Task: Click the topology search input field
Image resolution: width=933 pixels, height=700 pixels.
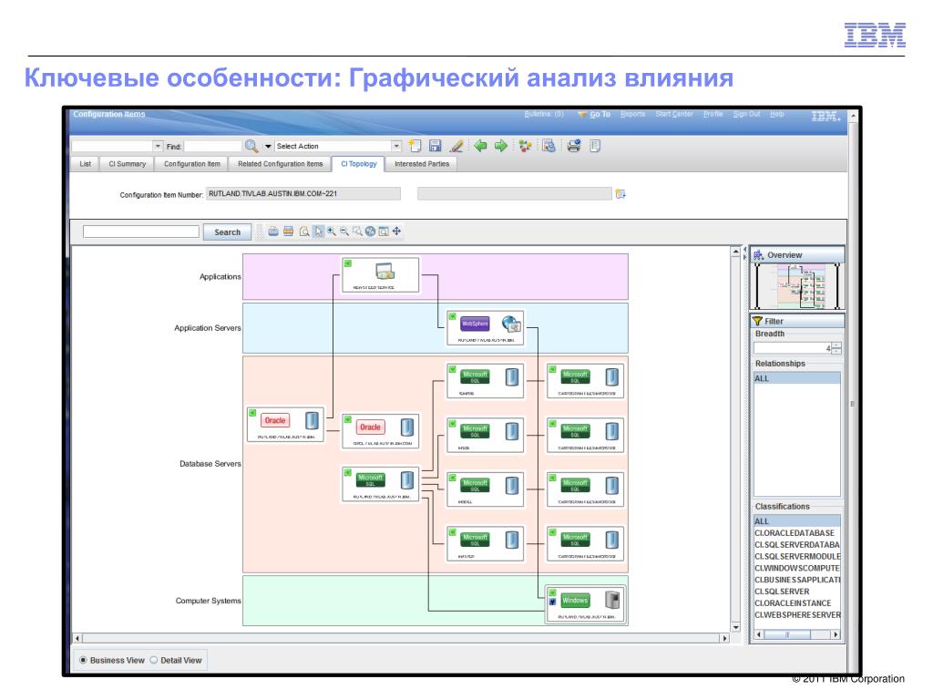Action: click(x=141, y=232)
